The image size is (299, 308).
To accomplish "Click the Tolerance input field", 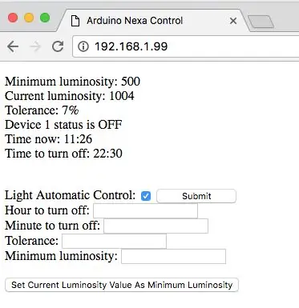I will pyautogui.click(x=114, y=242).
